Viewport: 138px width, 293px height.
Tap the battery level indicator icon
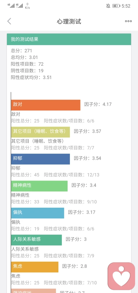pyautogui.click(x=116, y=6)
